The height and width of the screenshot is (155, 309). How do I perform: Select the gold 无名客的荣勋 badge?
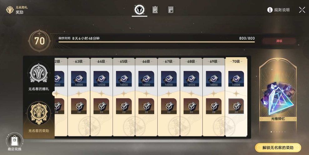tap(39, 113)
